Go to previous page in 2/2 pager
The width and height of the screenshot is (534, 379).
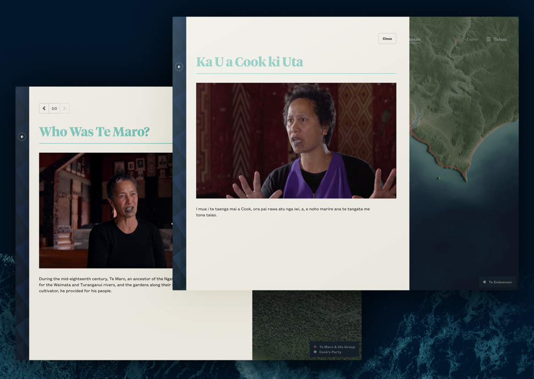[x=44, y=109]
